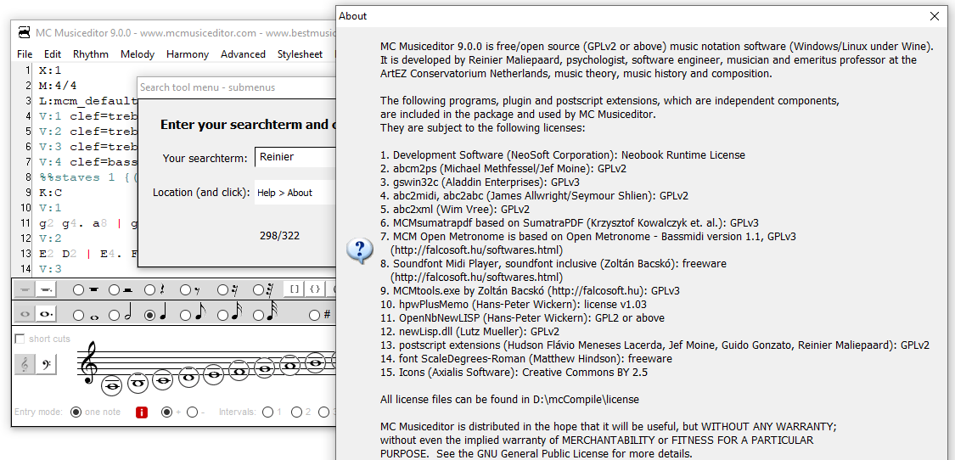Open the File menu
The height and width of the screenshot is (460, 955).
(x=25, y=54)
